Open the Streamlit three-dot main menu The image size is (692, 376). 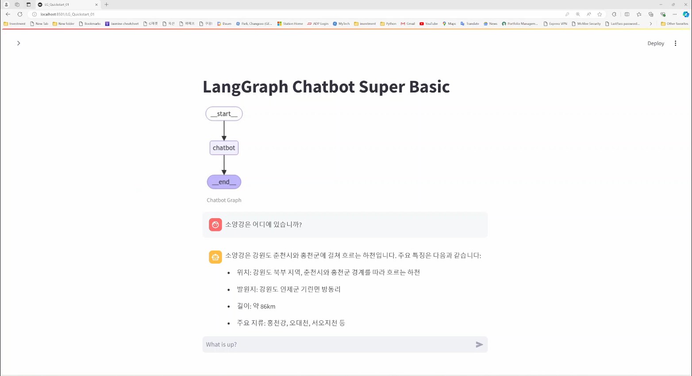click(x=675, y=43)
